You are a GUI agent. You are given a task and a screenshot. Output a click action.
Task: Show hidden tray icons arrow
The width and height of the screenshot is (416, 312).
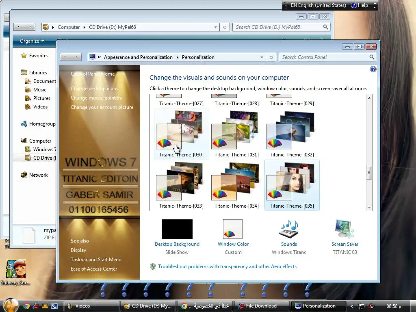[x=352, y=306]
